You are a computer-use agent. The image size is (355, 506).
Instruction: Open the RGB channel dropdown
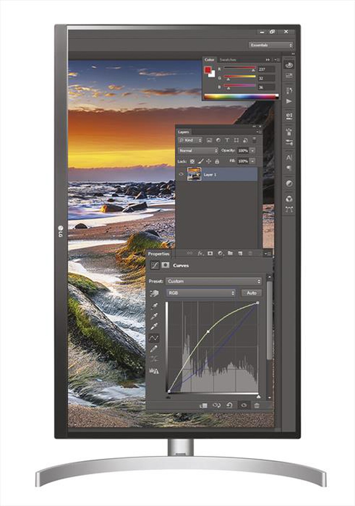click(201, 293)
